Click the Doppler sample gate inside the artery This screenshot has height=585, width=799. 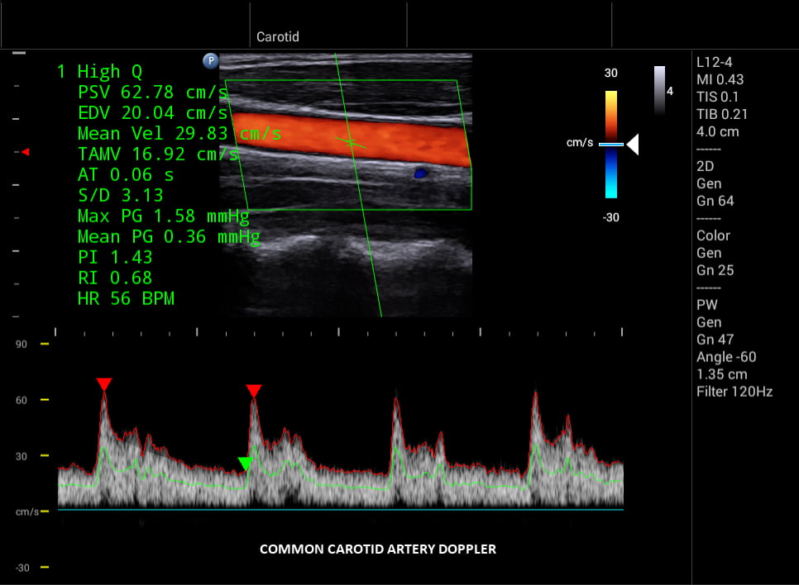point(352,143)
